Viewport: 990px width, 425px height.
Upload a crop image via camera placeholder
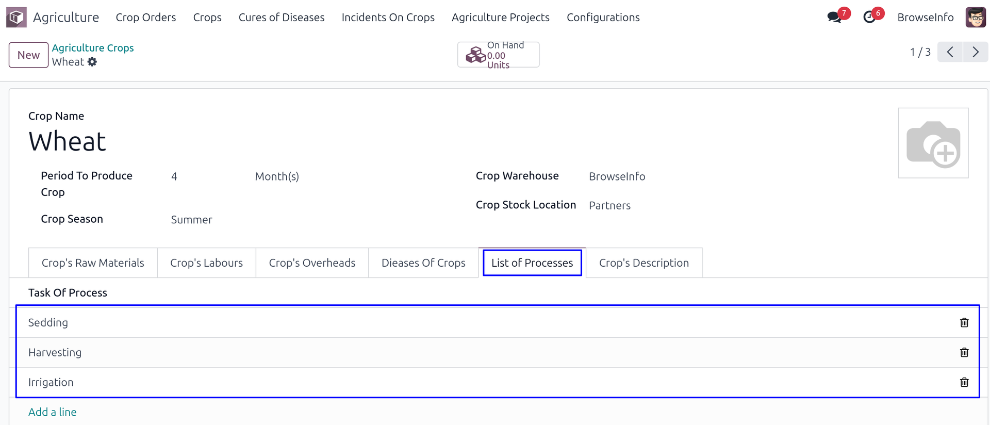click(x=933, y=143)
